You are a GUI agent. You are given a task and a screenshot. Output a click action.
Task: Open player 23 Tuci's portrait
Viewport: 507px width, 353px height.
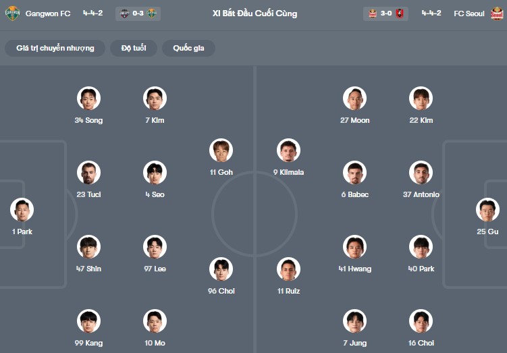[x=88, y=173]
